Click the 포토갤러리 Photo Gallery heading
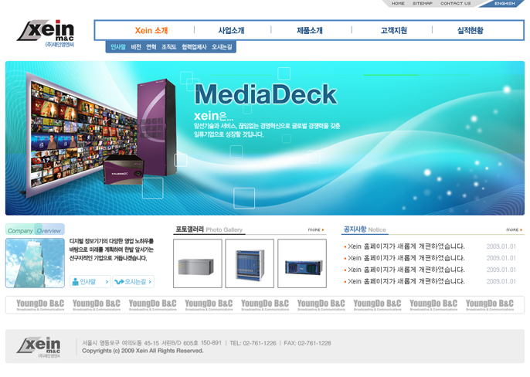The image size is (530, 377). (x=209, y=229)
